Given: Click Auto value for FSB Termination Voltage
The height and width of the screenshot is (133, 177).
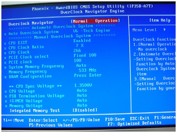Looking at the screenshot, I should point(82,95).
